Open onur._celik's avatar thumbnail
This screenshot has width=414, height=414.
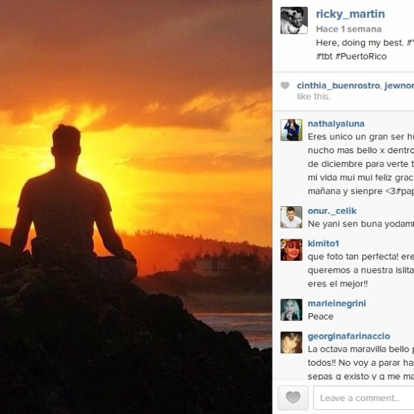(x=291, y=217)
